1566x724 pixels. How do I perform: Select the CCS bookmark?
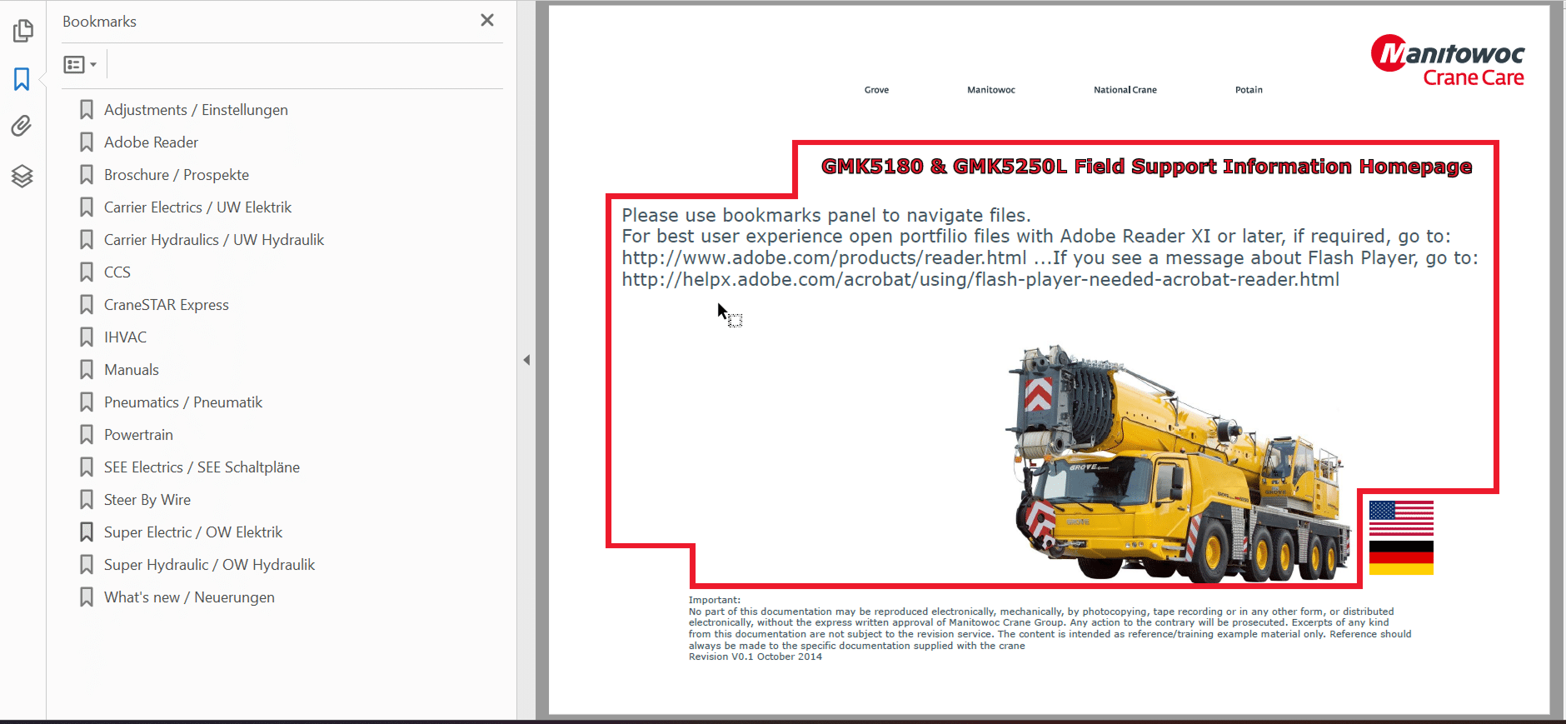point(117,272)
